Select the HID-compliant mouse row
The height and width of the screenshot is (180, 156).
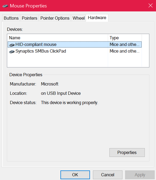coord(75,44)
